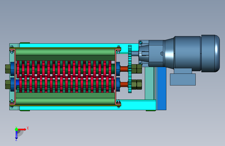Viewport: 225px width, 146px height.
Task: Pick the teal vertical support plate under gearbox
Action: tap(149, 83)
